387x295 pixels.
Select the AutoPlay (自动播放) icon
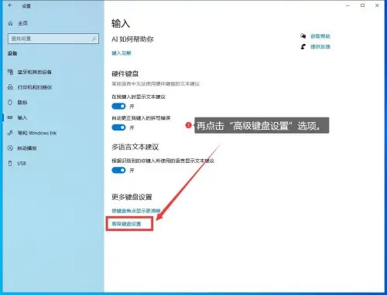pyautogui.click(x=10, y=148)
